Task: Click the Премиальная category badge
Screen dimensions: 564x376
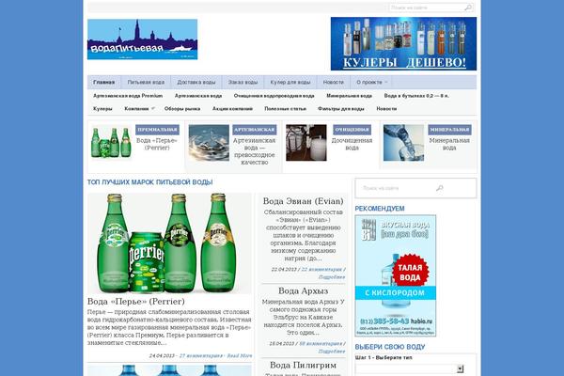Action: pos(157,130)
